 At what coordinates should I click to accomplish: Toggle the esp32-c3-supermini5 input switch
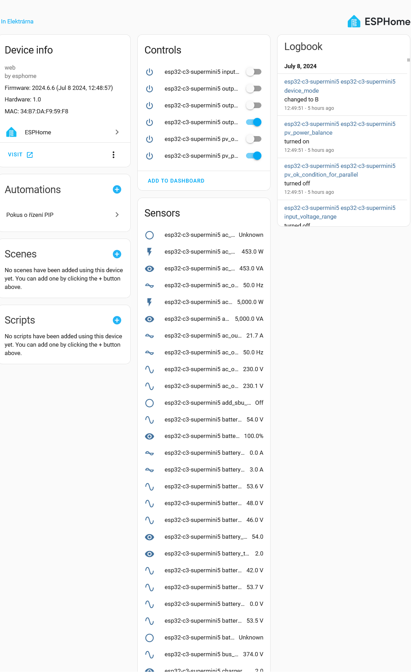point(254,72)
